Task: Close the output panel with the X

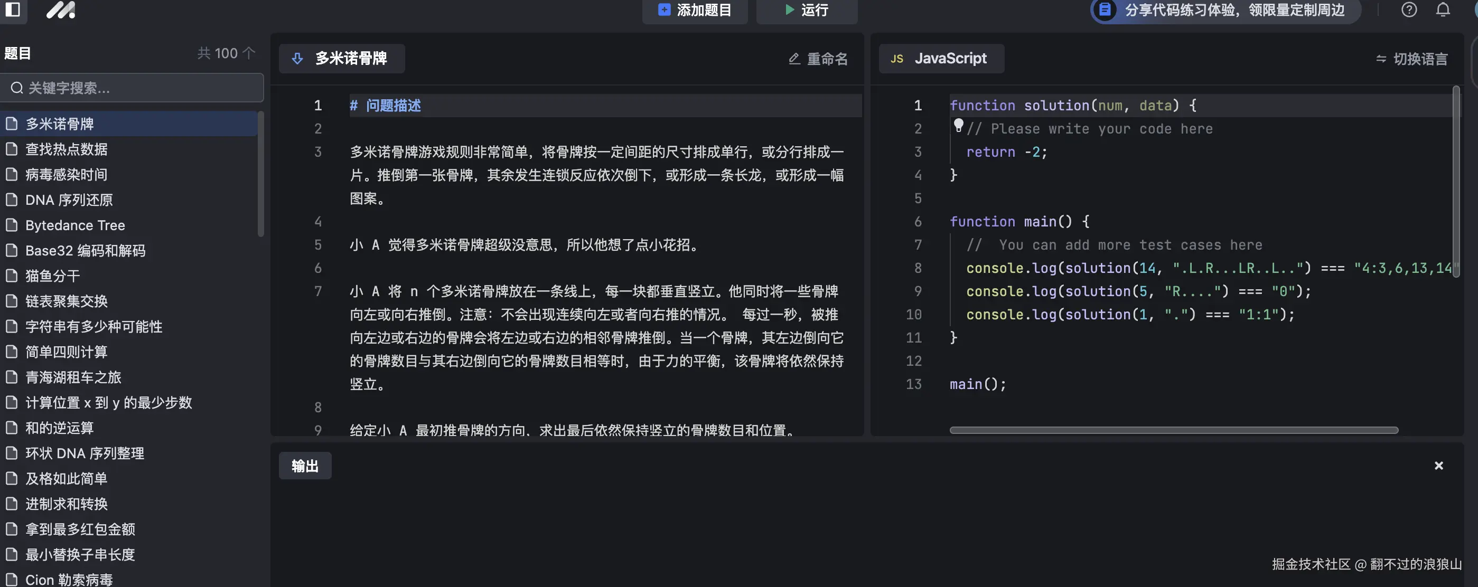Action: (x=1438, y=466)
